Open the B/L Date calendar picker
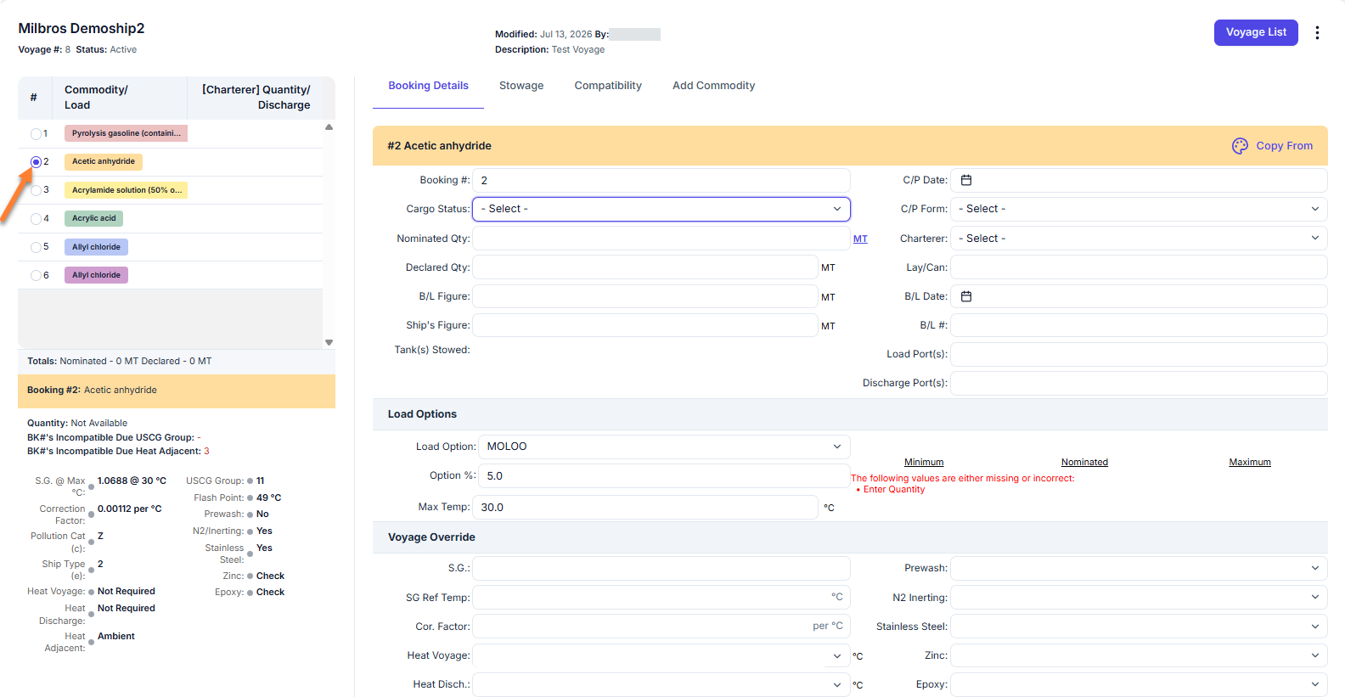1345x697 pixels. coord(966,296)
